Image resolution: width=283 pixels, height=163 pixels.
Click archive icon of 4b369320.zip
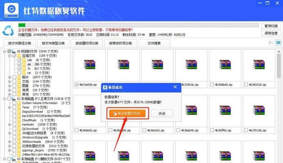point(259,64)
